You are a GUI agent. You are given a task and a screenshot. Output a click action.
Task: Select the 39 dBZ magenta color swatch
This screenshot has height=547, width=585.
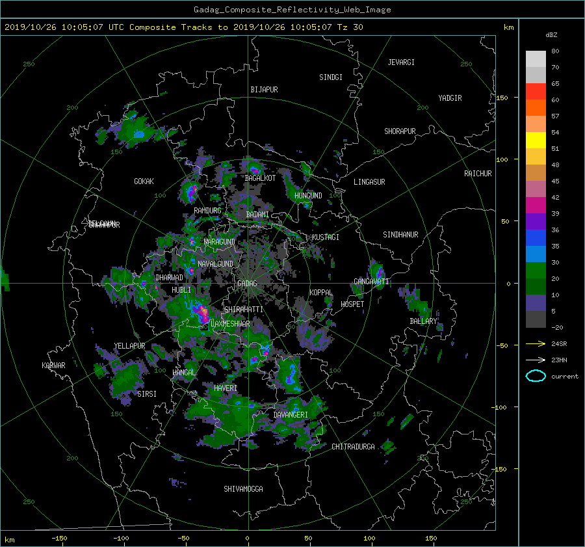536,205
